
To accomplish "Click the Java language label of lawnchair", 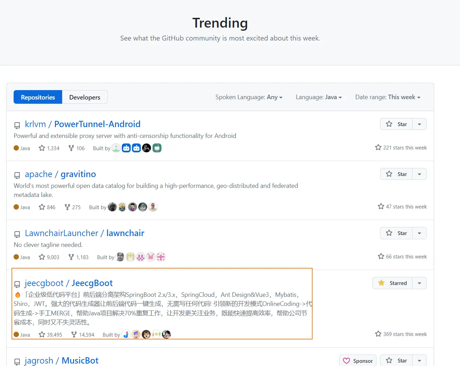I will [25, 257].
